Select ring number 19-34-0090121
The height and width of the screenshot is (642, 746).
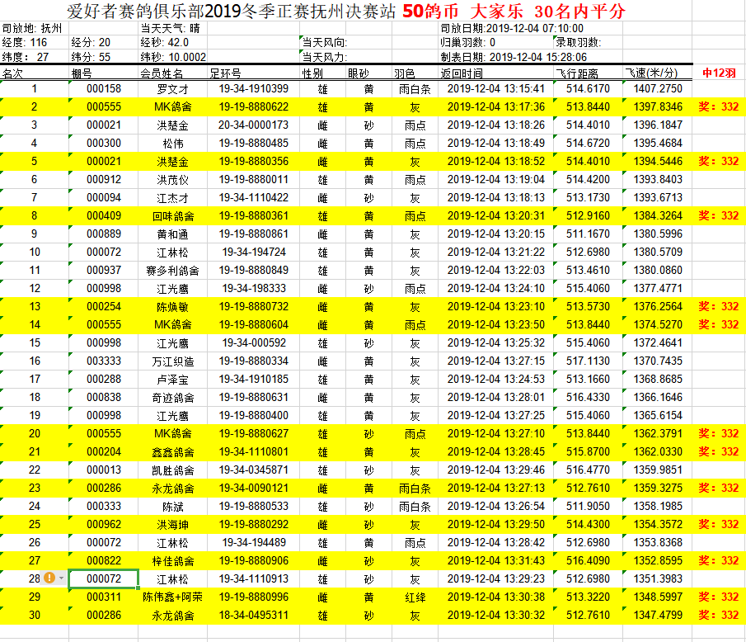pos(254,488)
